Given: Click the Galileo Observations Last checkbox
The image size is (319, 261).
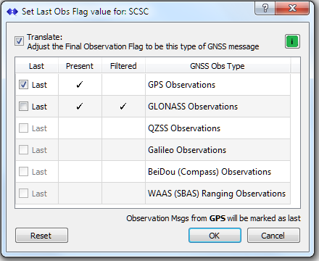Looking at the screenshot, I should click(x=23, y=150).
